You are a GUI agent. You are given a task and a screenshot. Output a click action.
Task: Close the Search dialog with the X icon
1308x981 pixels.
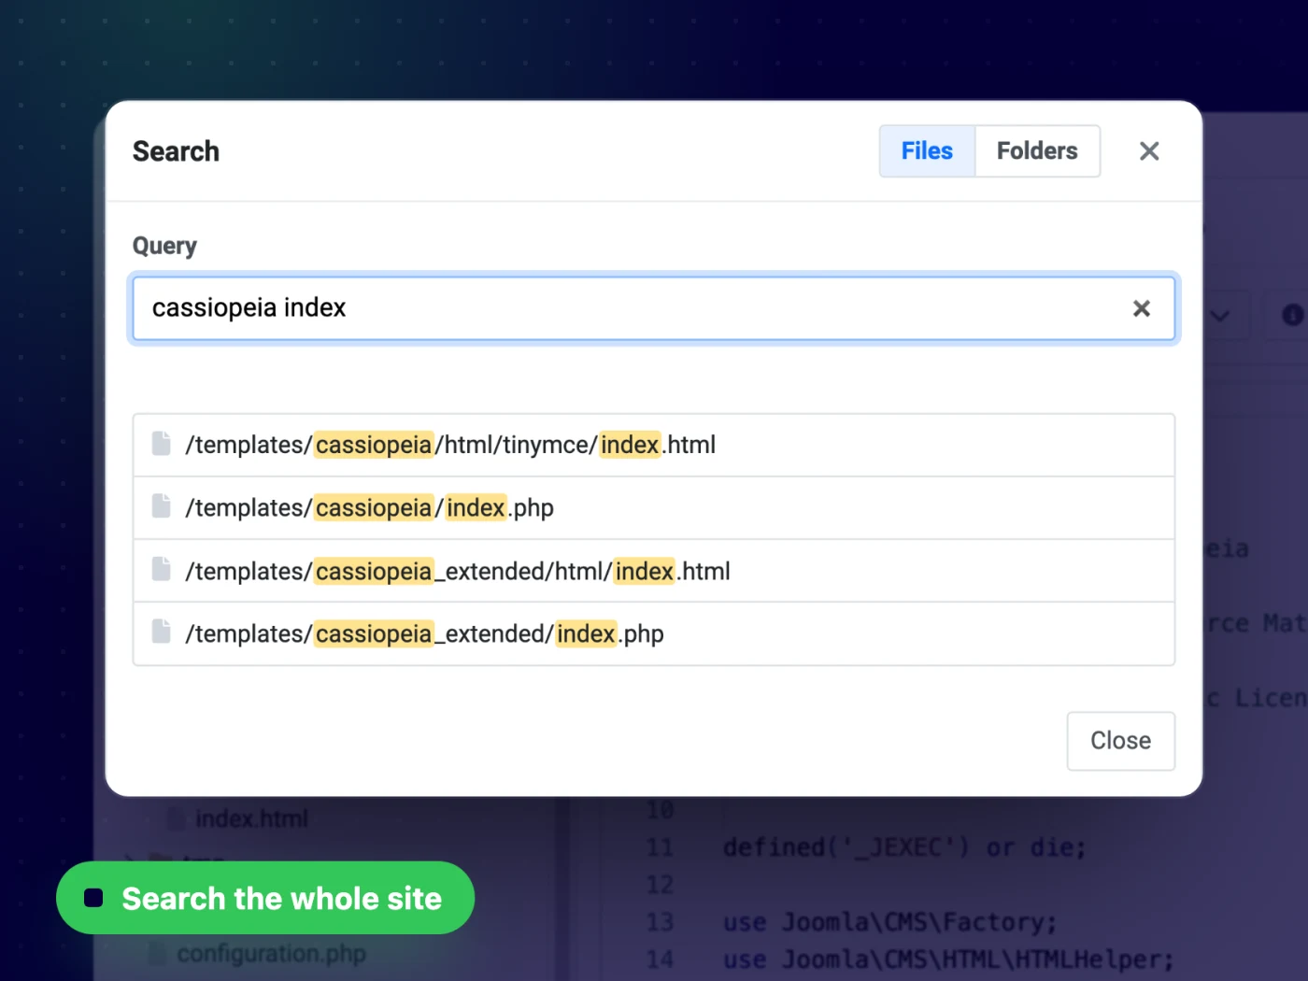click(x=1149, y=151)
